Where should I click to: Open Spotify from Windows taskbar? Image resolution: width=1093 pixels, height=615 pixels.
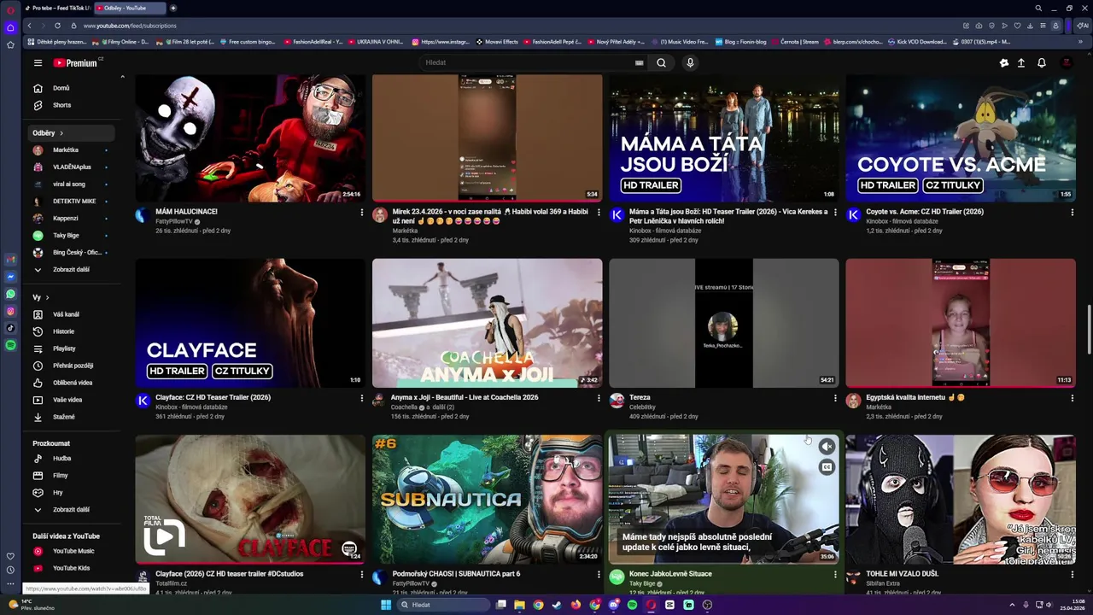click(x=632, y=605)
